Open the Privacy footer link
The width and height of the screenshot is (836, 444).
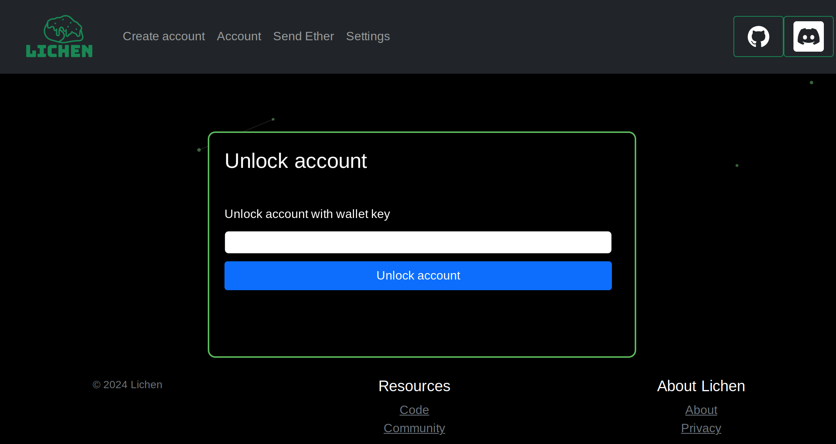(x=701, y=428)
